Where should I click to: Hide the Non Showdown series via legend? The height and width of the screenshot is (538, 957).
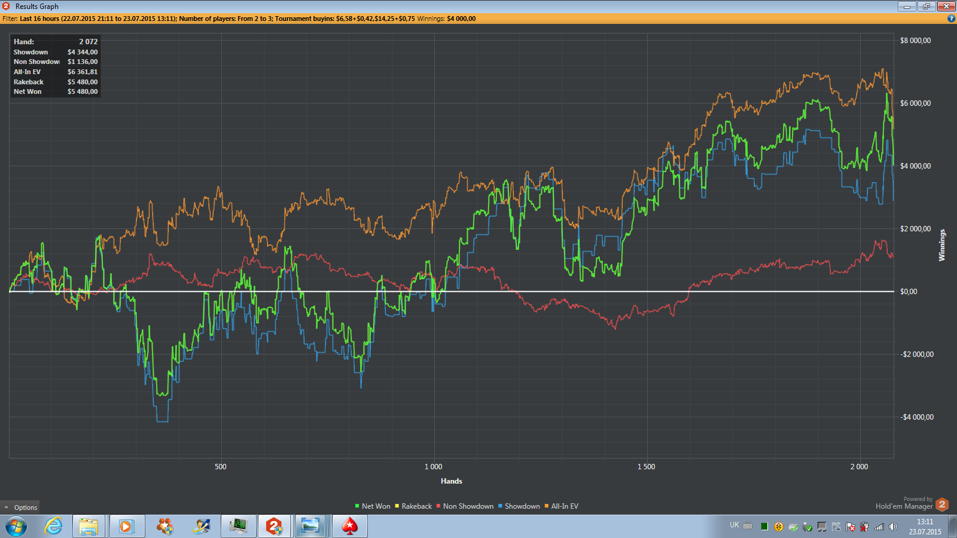click(x=468, y=506)
